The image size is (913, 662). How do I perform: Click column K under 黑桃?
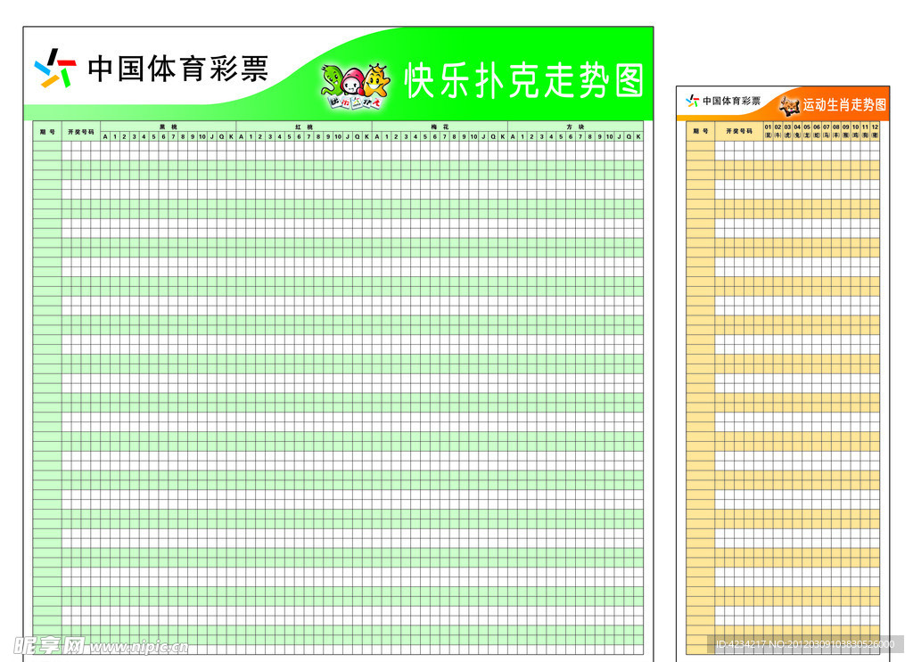point(231,136)
